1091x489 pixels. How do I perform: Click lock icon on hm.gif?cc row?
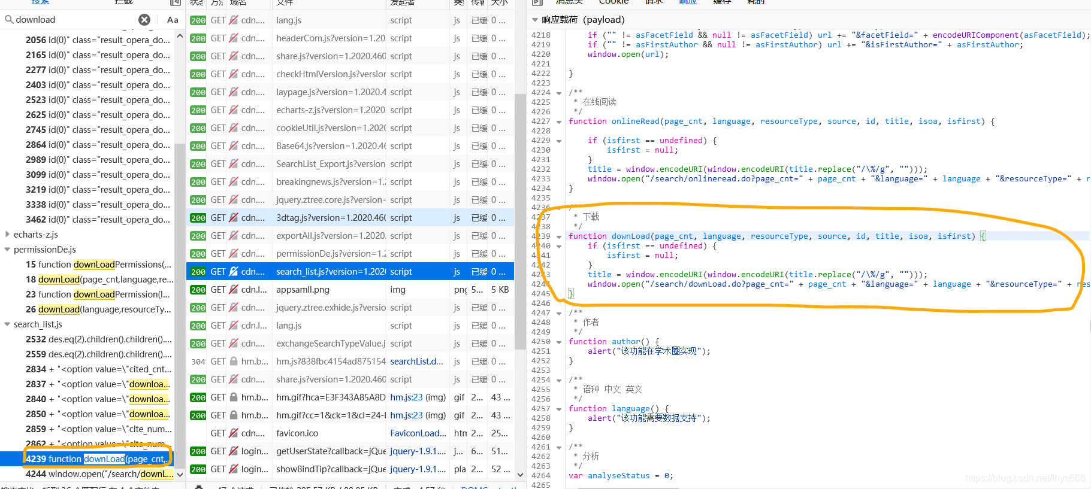tap(234, 415)
